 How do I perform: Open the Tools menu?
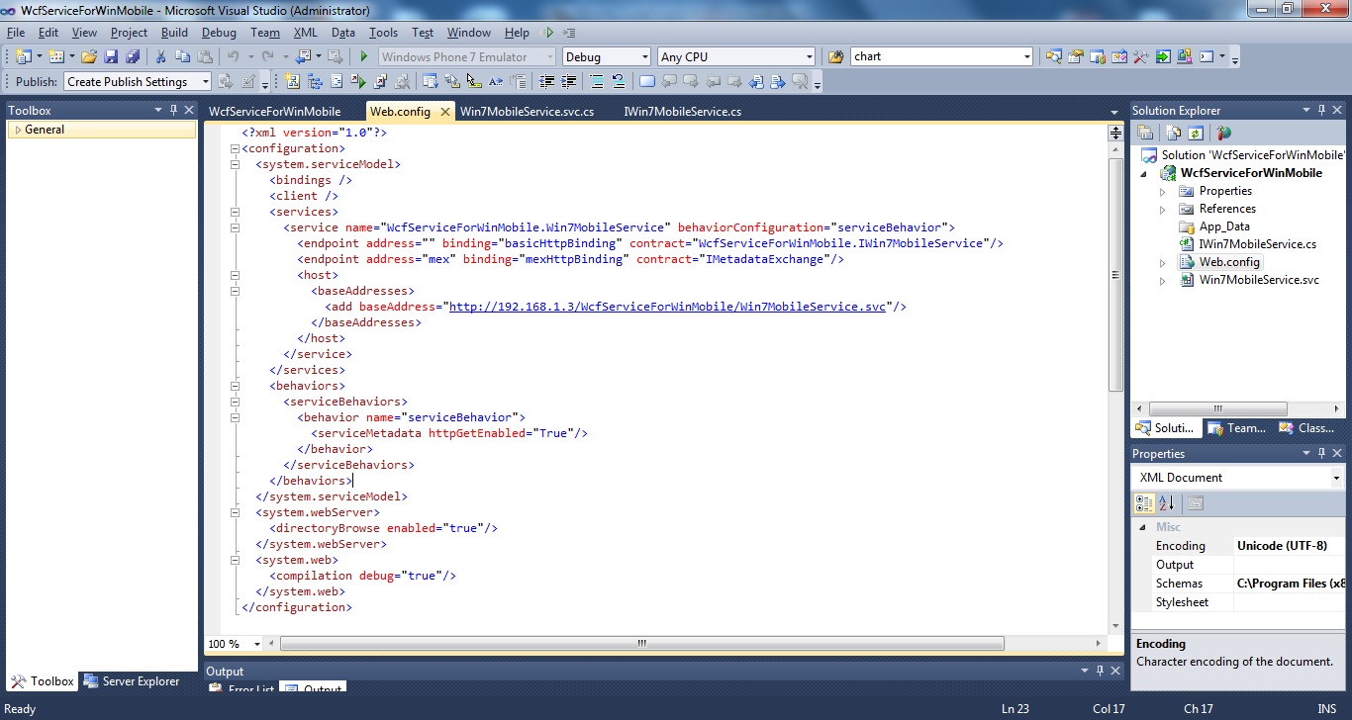(x=383, y=33)
